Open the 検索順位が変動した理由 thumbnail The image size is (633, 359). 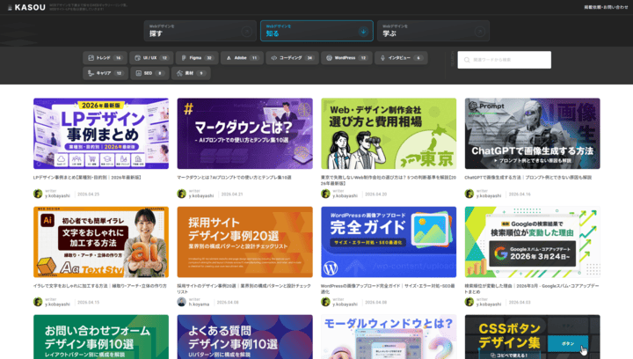(x=532, y=242)
